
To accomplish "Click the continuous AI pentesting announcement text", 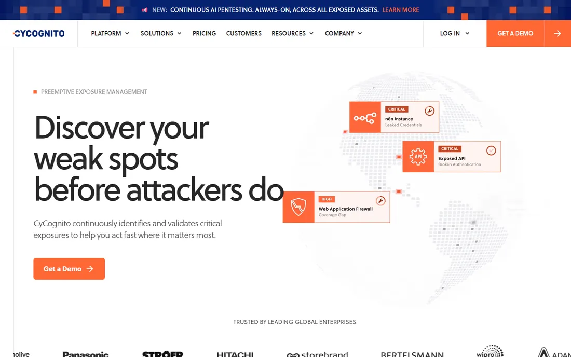I will [x=275, y=10].
